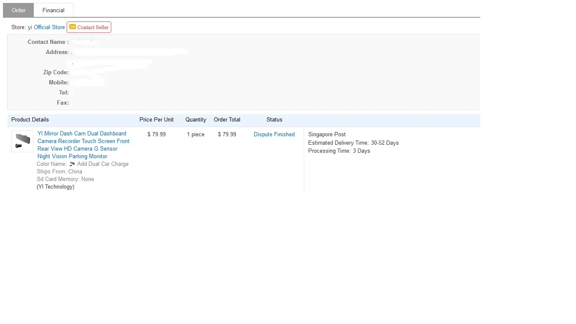Click the Contact Seller button
Screen dimensions: 576x324
[93, 27]
